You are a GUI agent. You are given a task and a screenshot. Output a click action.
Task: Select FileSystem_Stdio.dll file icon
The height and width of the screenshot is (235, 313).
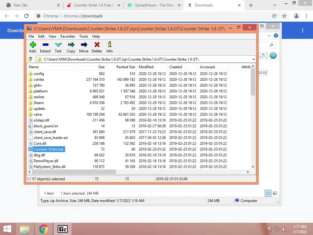pos(31,166)
